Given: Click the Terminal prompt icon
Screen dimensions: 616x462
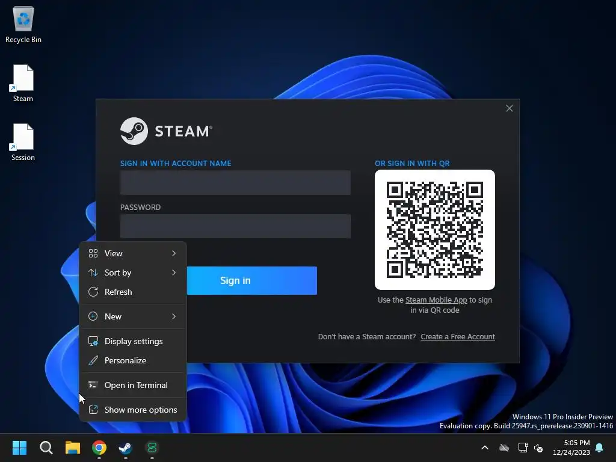Looking at the screenshot, I should click(x=93, y=385).
